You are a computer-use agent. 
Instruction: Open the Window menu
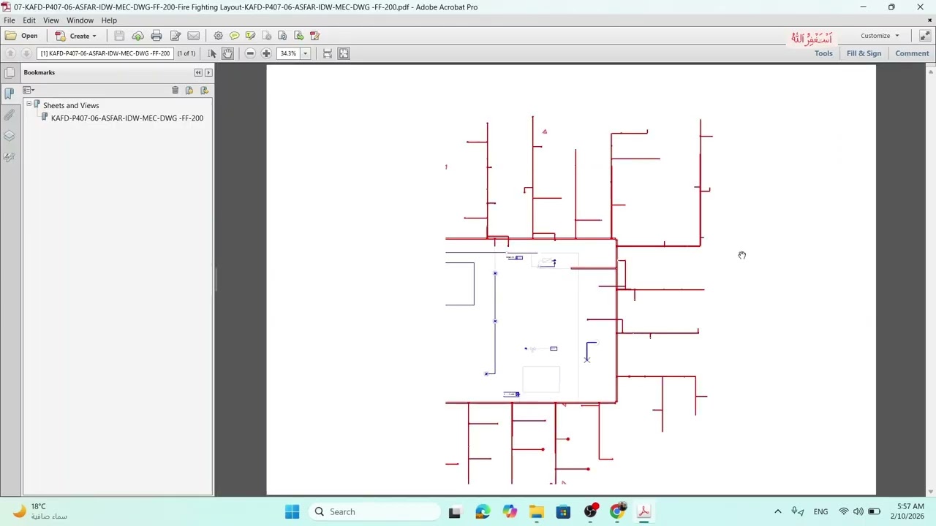(x=80, y=20)
